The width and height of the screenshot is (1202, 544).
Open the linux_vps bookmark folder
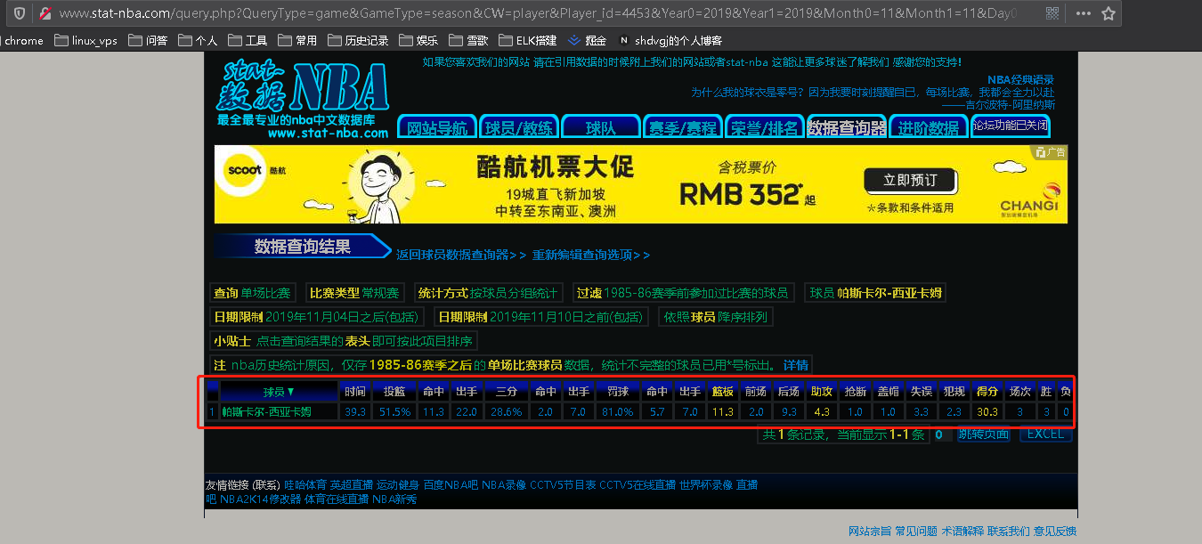point(85,40)
